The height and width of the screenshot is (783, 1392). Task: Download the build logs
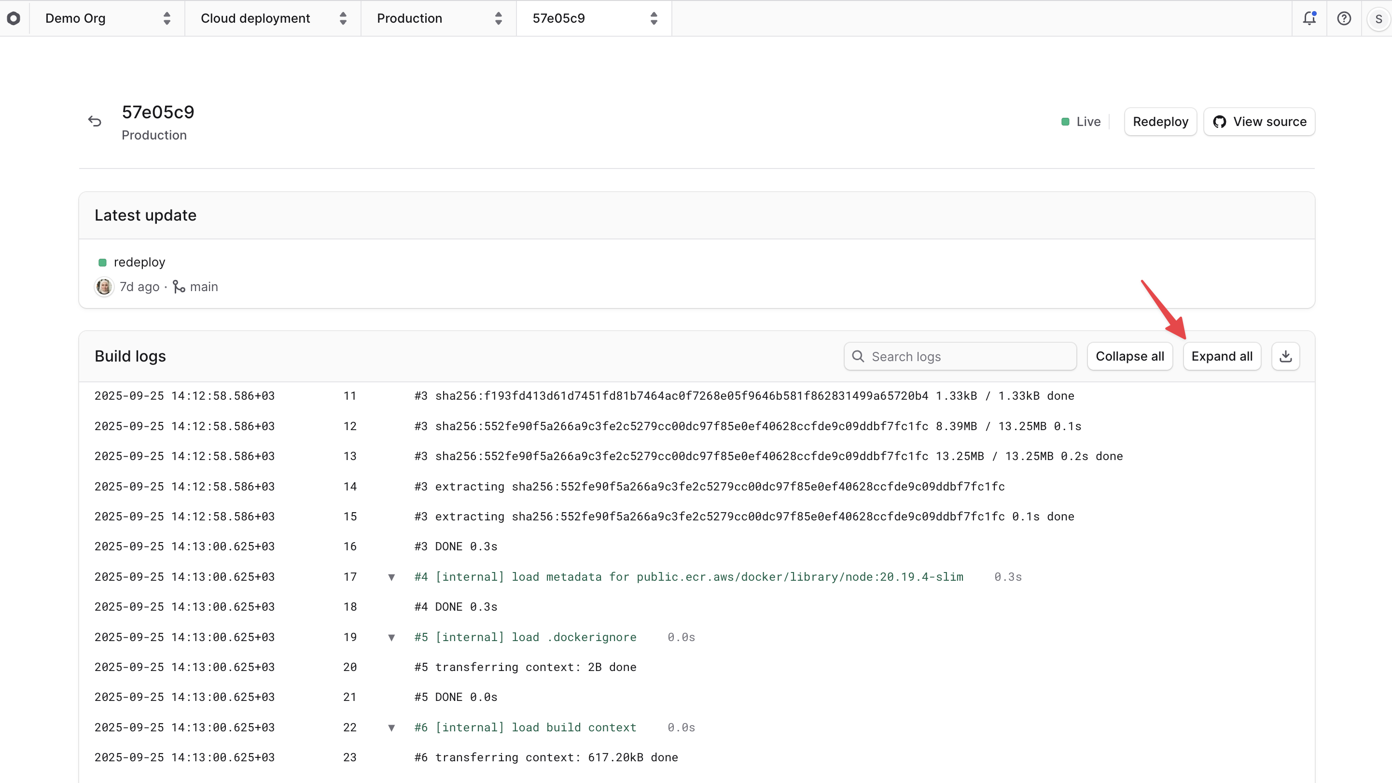(1285, 356)
